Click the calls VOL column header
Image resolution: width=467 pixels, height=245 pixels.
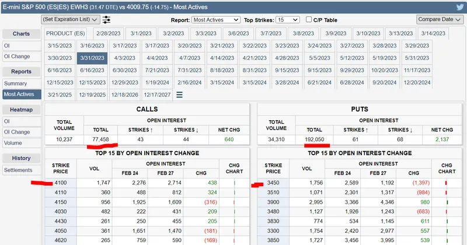click(x=94, y=169)
